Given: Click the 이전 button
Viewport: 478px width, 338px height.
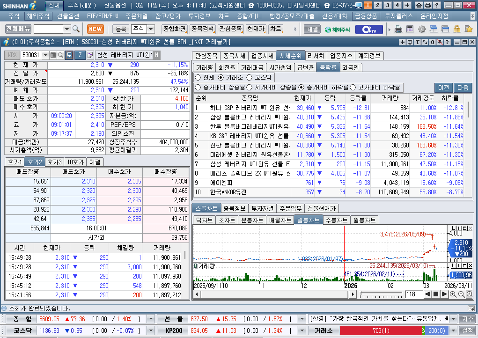Looking at the screenshot, I should coord(443,88).
